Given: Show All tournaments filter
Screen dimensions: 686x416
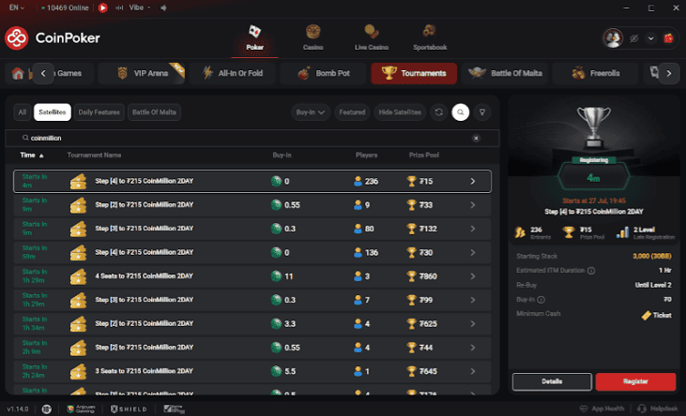Looking at the screenshot, I should (x=23, y=112).
